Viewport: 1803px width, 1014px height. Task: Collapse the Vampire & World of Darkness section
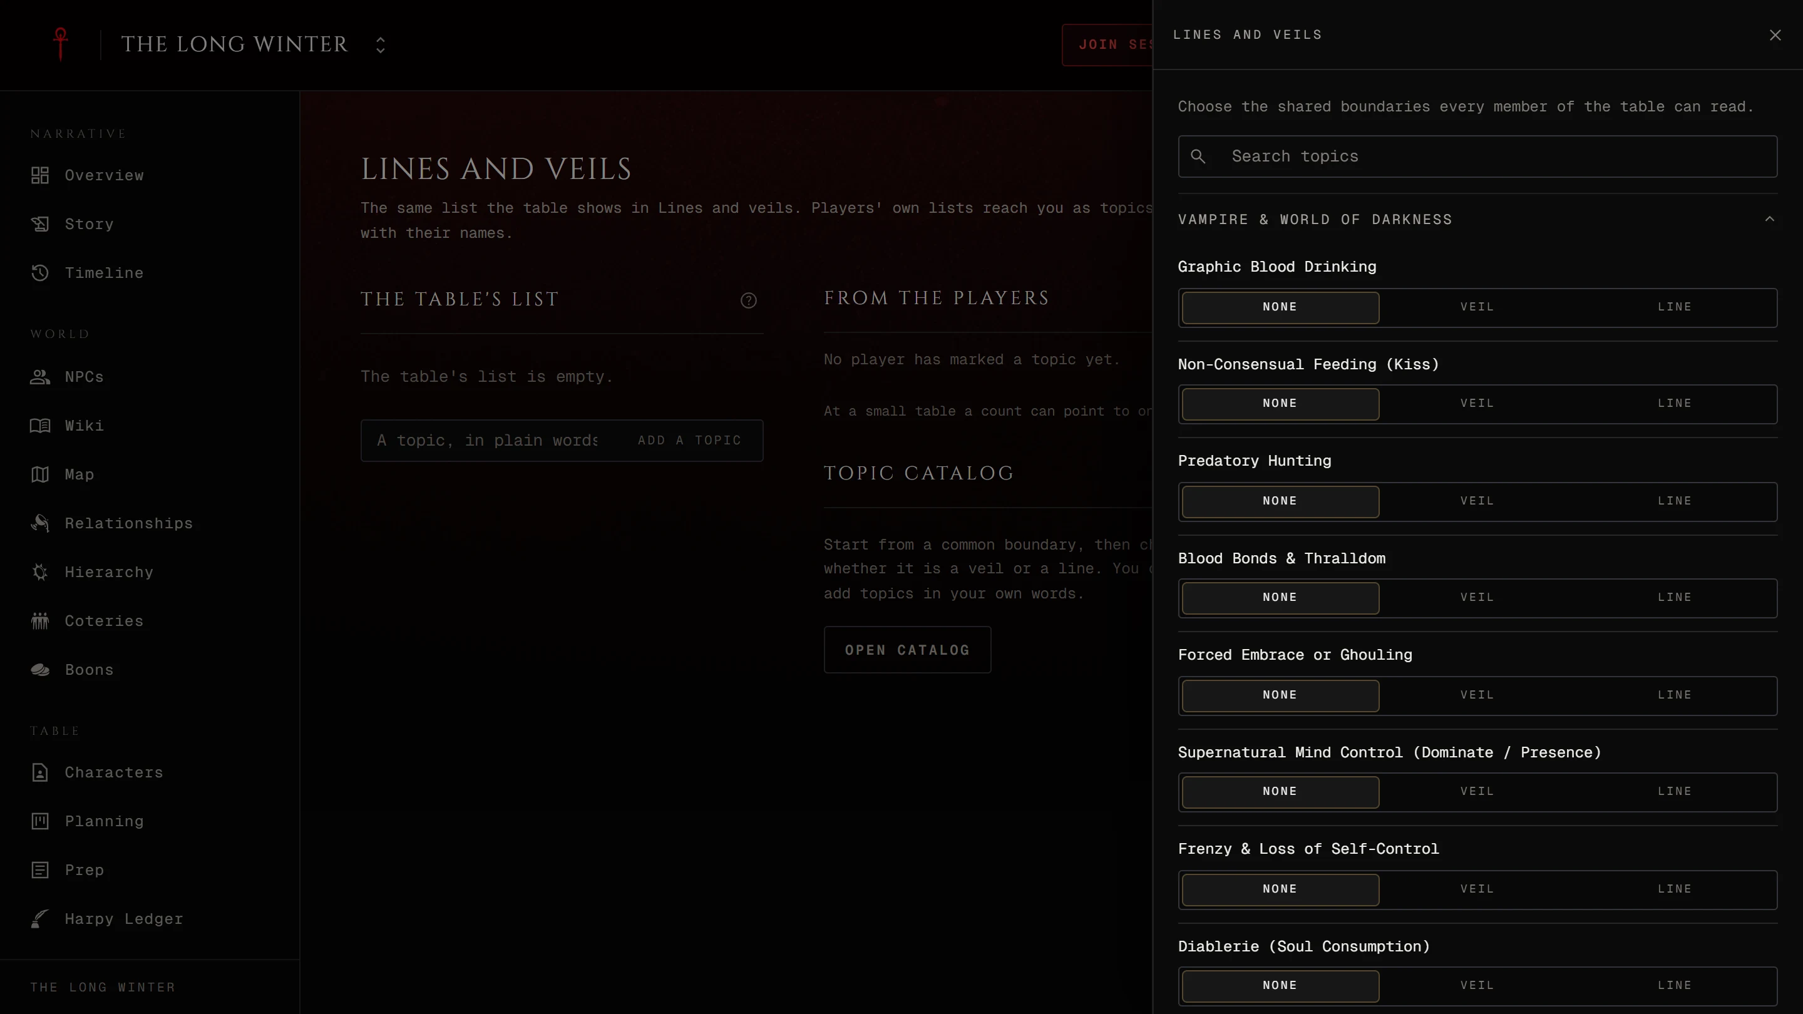(x=1769, y=219)
